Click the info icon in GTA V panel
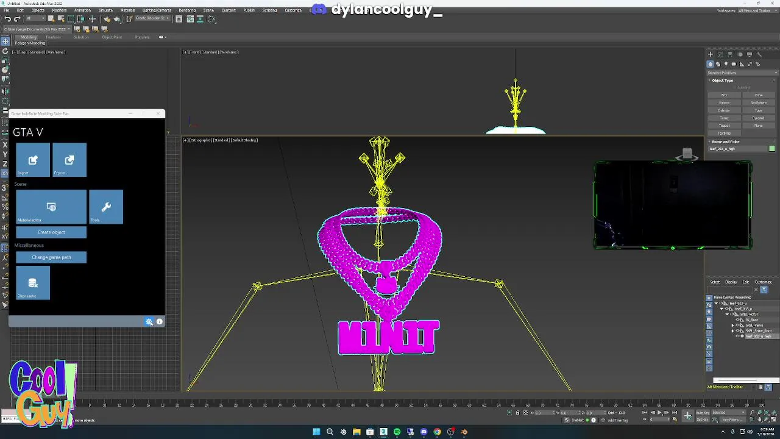Viewport: 780px width, 439px height. coord(160,322)
